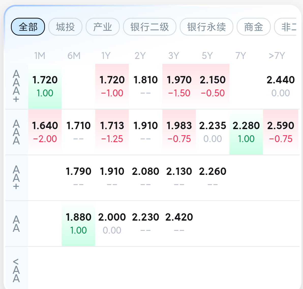Select the AA 6M cell 1.880

(79, 223)
